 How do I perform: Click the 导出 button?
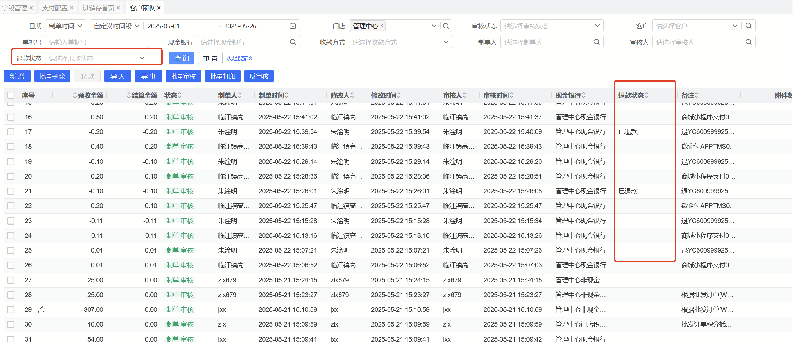148,76
